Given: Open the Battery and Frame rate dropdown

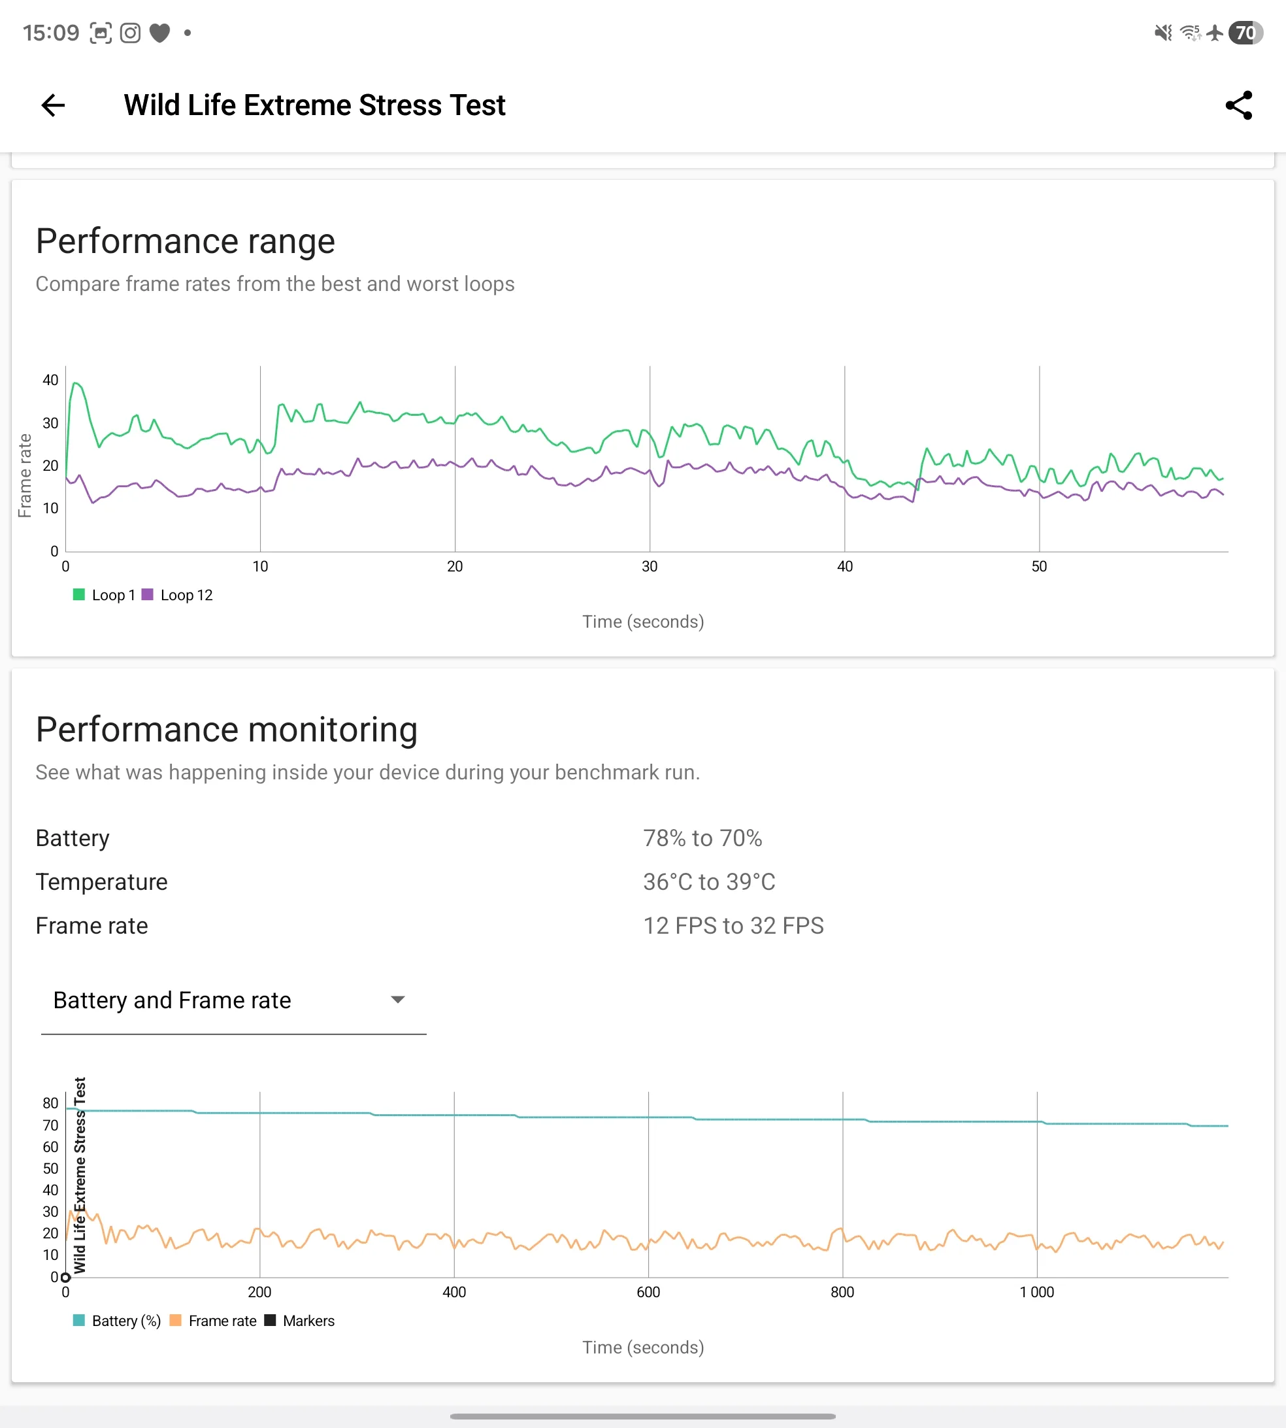Looking at the screenshot, I should pos(172,1000).
